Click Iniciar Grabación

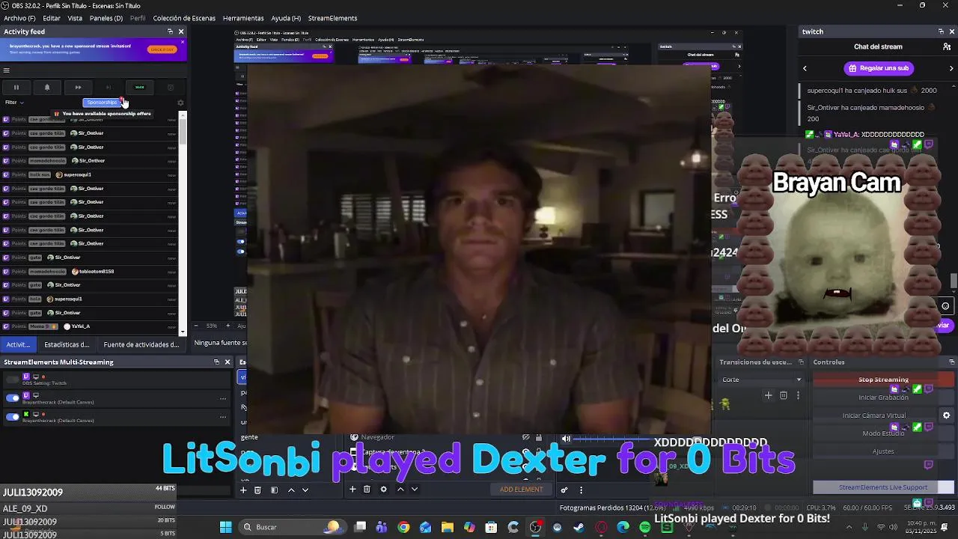click(883, 398)
